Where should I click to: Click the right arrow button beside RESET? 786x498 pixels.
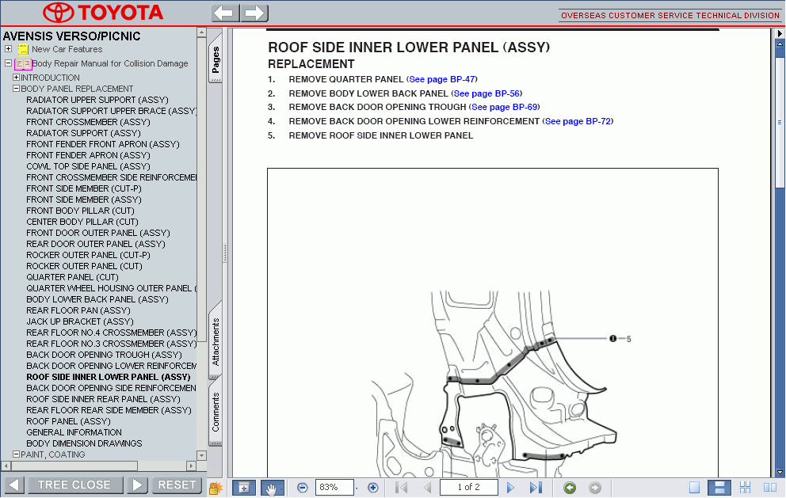tap(137, 485)
